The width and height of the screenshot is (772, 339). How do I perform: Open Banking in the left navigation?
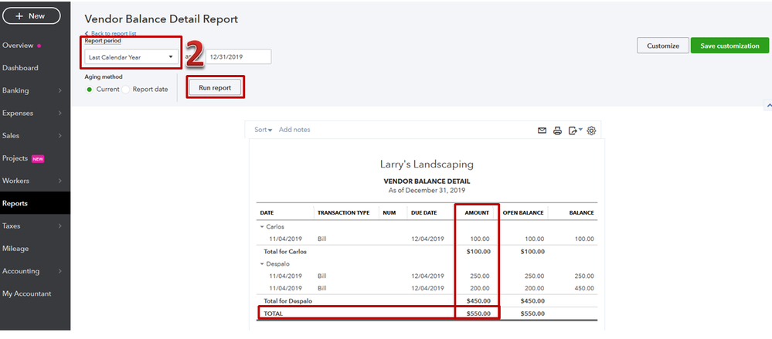tap(32, 90)
